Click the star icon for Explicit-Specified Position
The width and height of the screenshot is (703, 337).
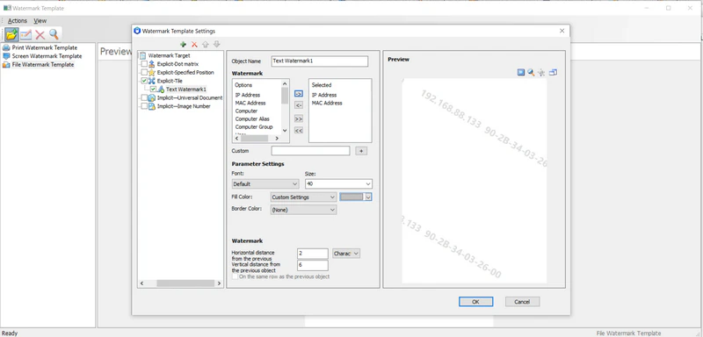pyautogui.click(x=151, y=73)
